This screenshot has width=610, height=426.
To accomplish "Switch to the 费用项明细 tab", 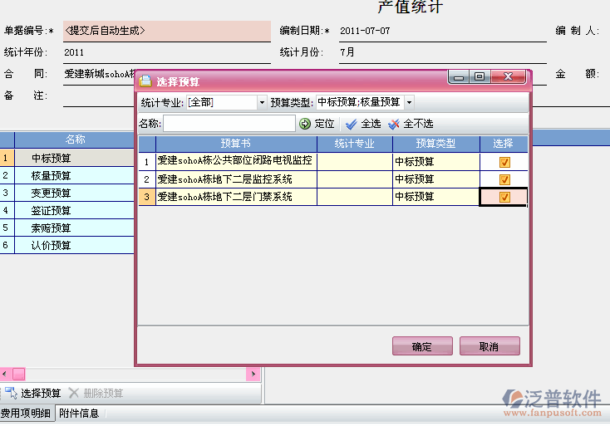I will tap(27, 414).
